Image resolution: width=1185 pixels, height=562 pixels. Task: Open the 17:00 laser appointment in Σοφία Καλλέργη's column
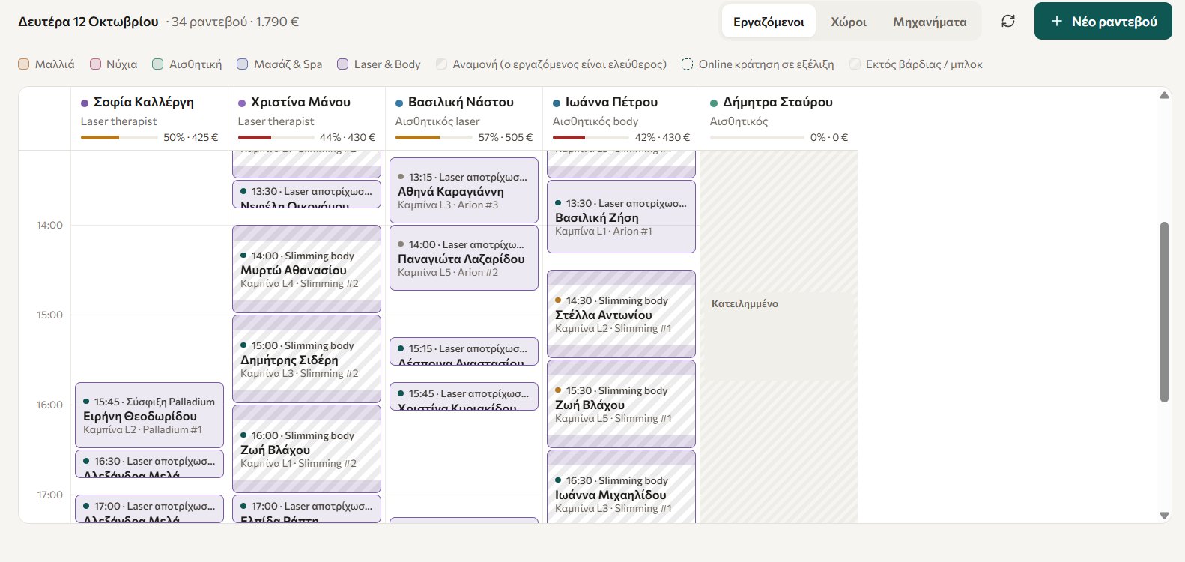click(150, 509)
